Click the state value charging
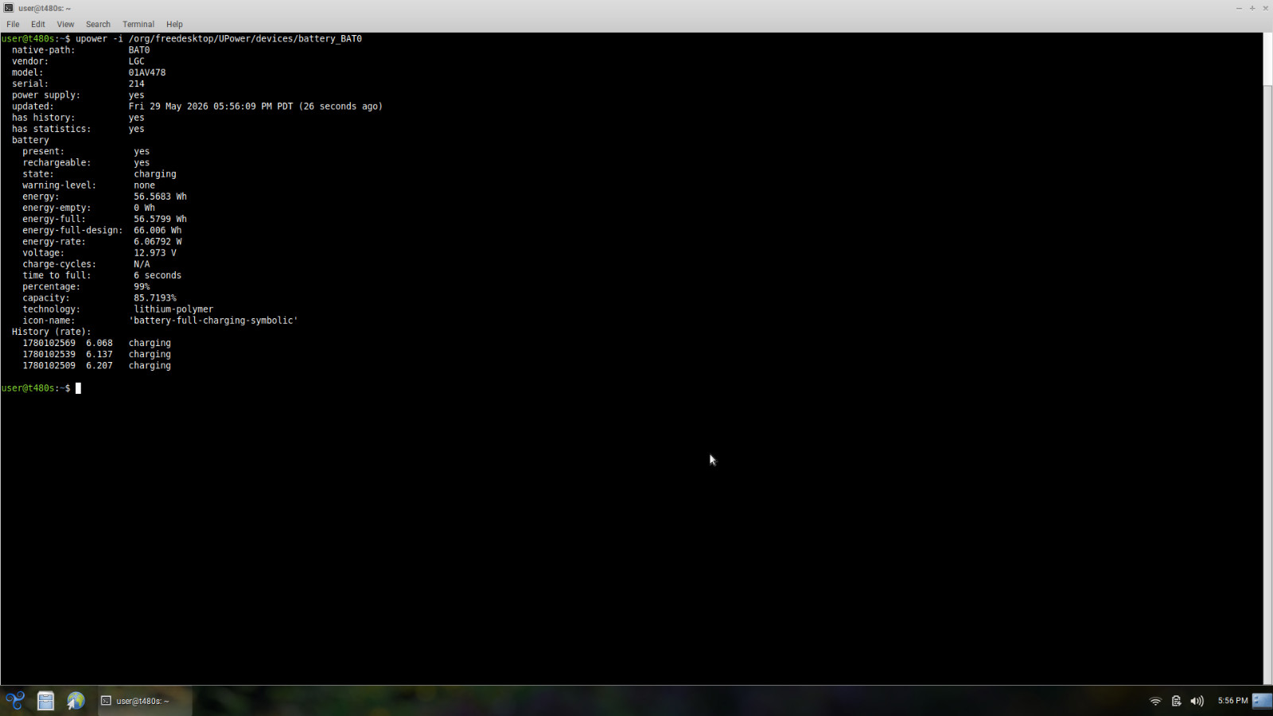 pyautogui.click(x=155, y=174)
